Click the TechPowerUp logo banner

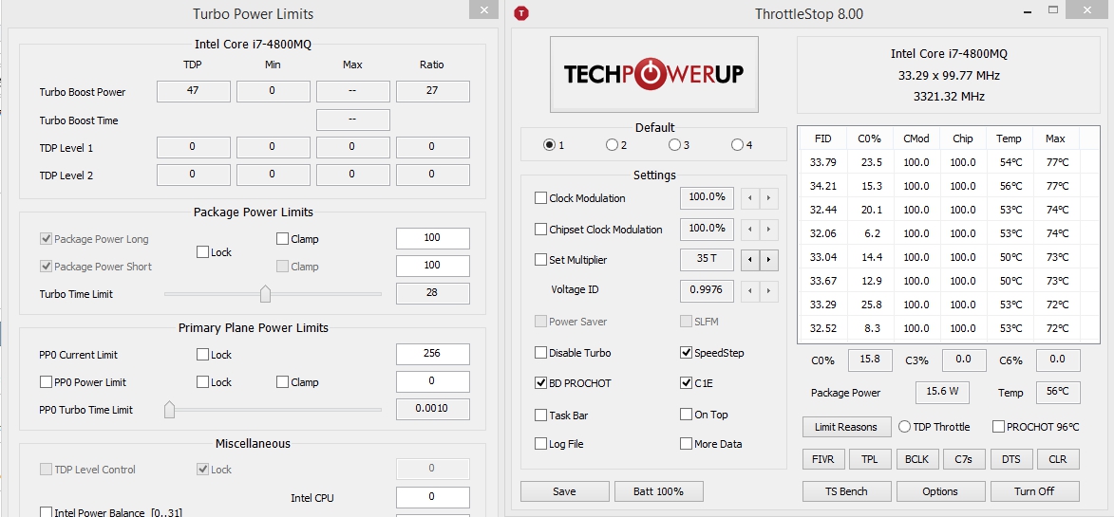[653, 74]
